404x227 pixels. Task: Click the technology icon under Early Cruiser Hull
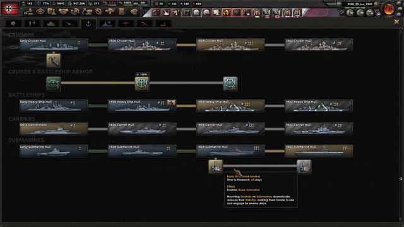(54, 60)
